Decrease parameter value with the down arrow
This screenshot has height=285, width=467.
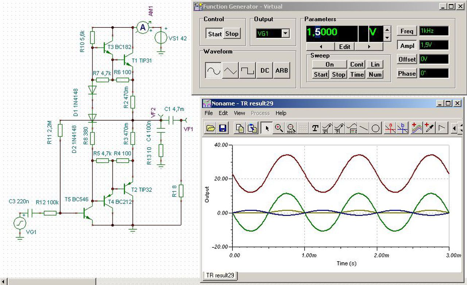(387, 38)
